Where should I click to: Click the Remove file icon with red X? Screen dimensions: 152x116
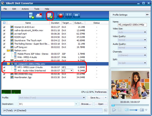pos(39,15)
